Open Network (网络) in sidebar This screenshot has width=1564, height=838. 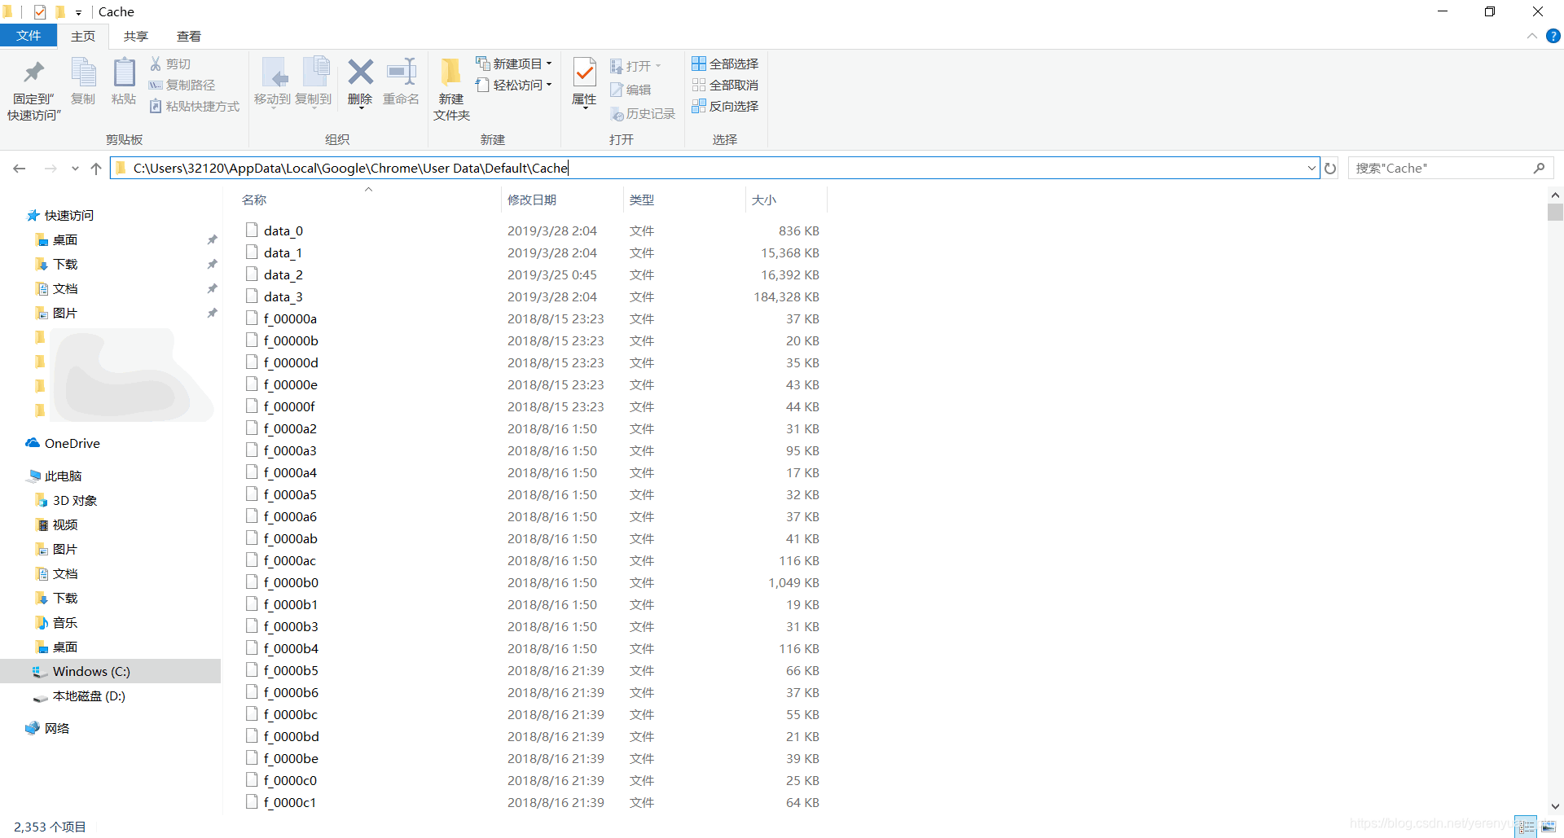tap(47, 728)
